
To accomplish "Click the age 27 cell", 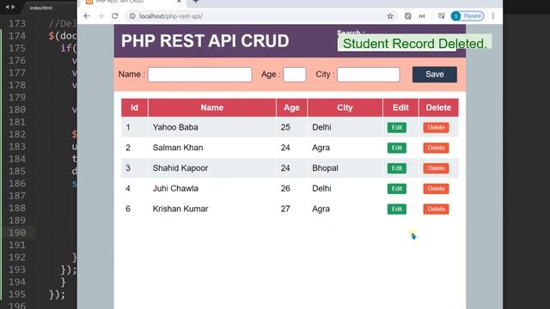I will tap(291, 209).
